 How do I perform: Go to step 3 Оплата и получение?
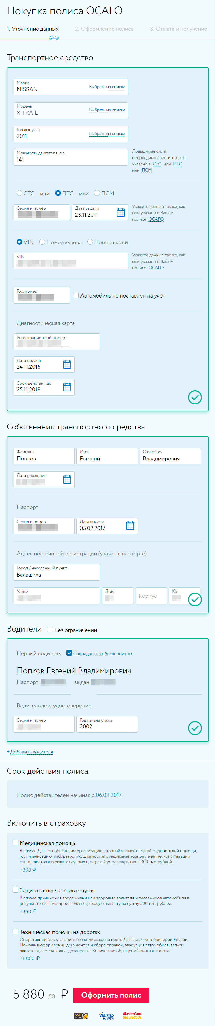coord(178,29)
